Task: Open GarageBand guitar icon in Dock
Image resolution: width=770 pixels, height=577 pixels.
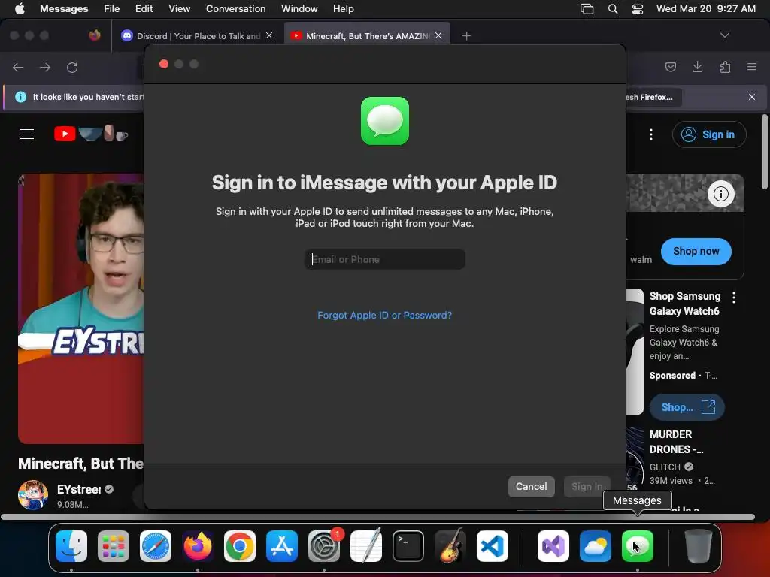Action: pos(450,546)
